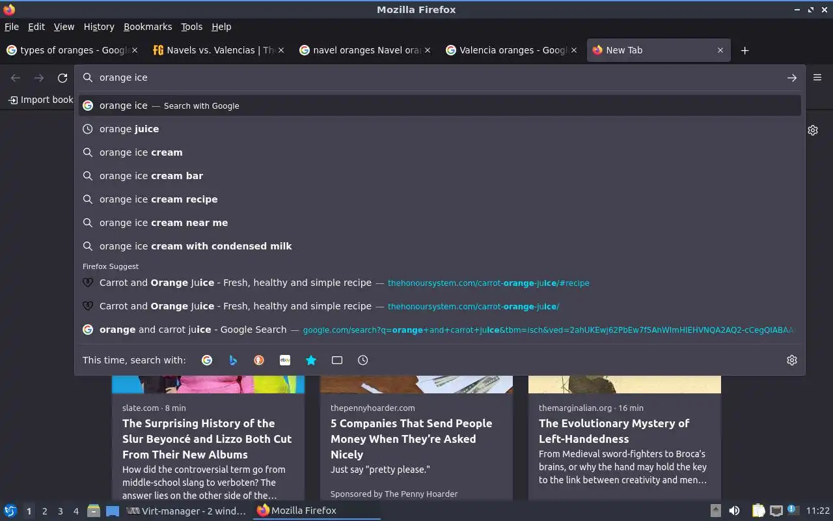833x521 pixels.
Task: Click the Import bookmarks toolbar button
Action: pyautogui.click(x=40, y=100)
